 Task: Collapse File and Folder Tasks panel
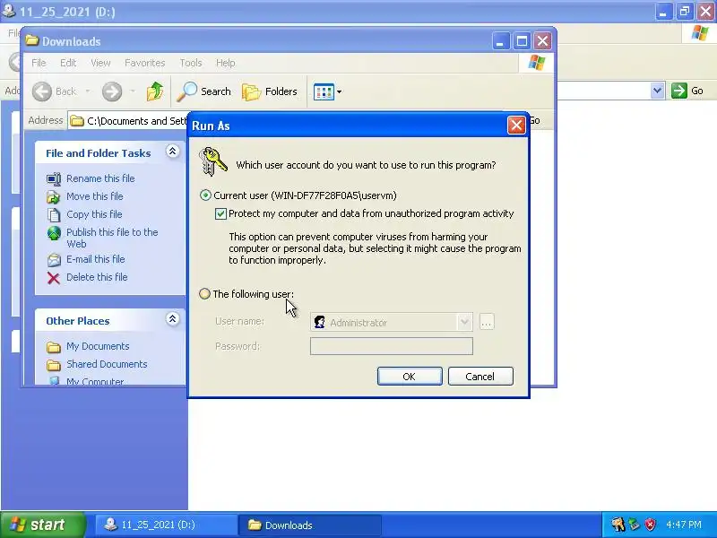coord(172,152)
